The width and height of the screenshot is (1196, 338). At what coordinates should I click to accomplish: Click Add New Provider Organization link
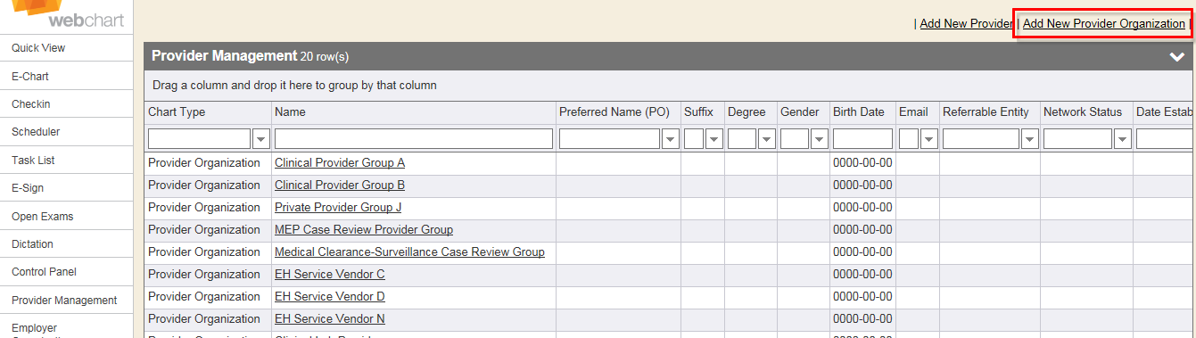[1103, 24]
